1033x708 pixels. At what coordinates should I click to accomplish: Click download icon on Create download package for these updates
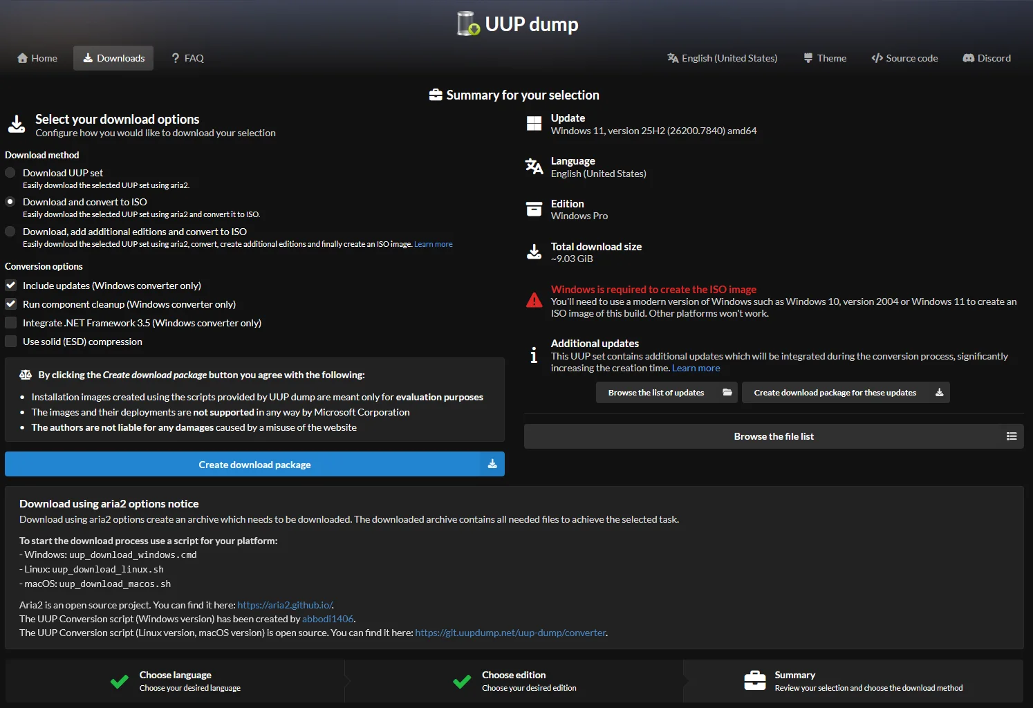(x=939, y=392)
